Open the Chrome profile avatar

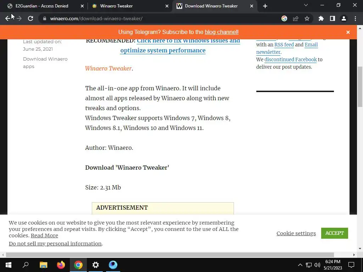click(x=344, y=18)
